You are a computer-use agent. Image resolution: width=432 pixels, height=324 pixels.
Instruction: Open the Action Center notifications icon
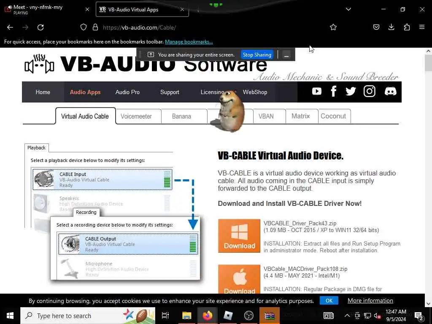pos(419,316)
